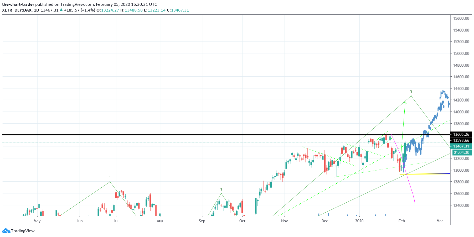Click the Feb label on time axis

pos(402,221)
